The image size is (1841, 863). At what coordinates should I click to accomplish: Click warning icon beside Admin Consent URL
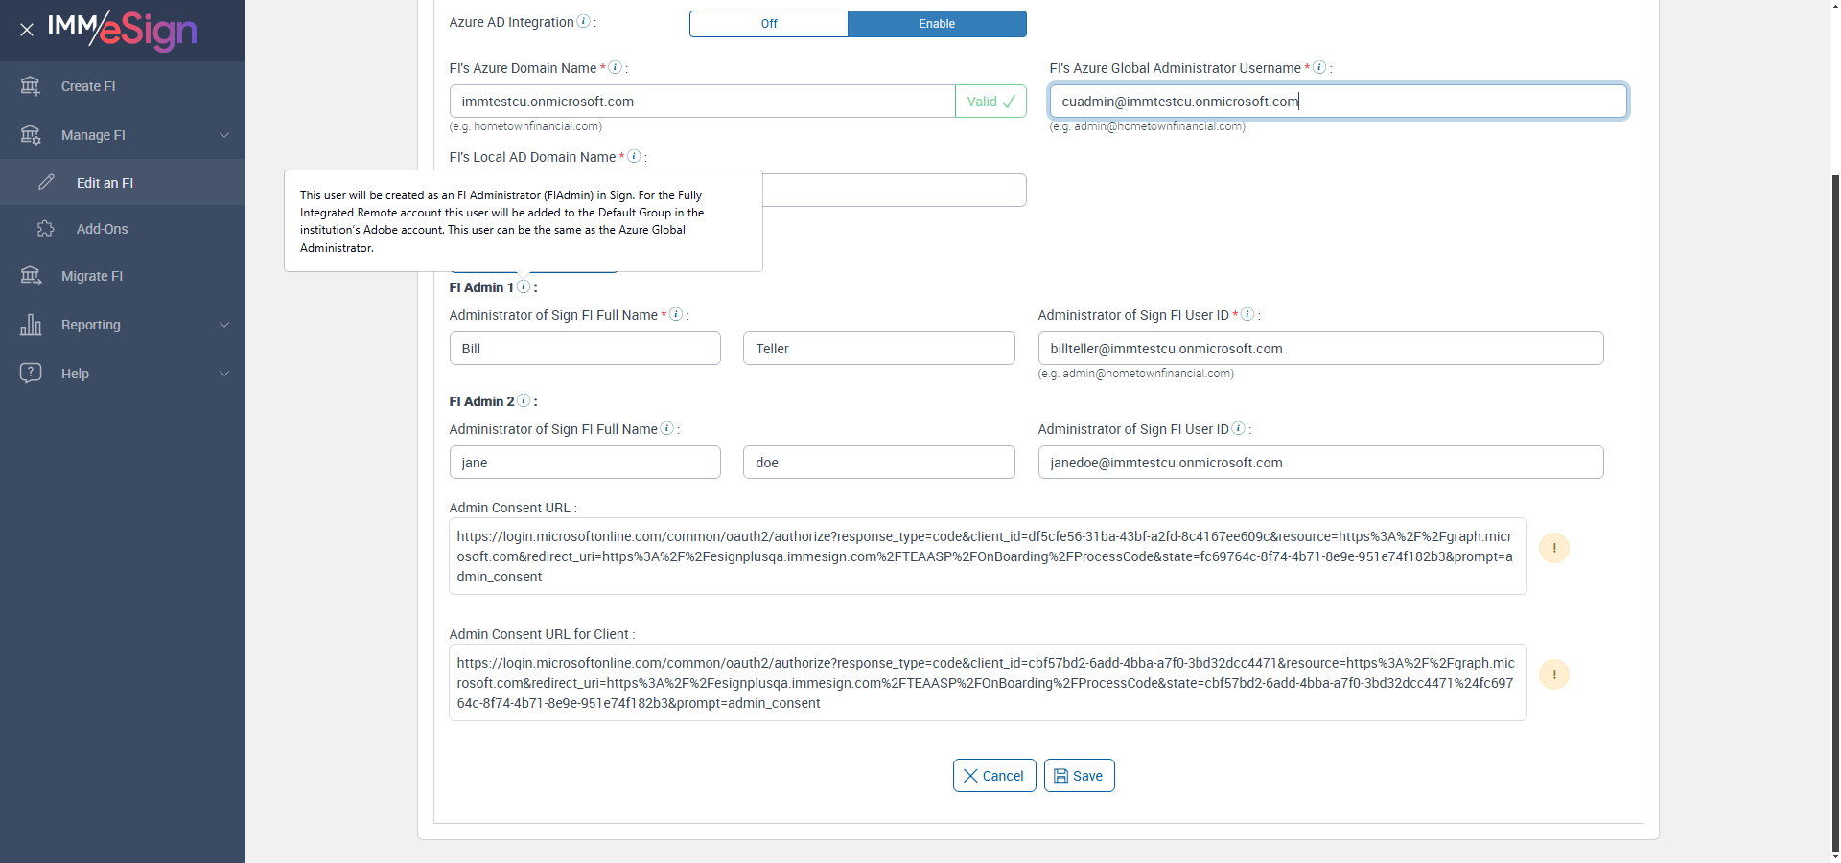(1553, 548)
